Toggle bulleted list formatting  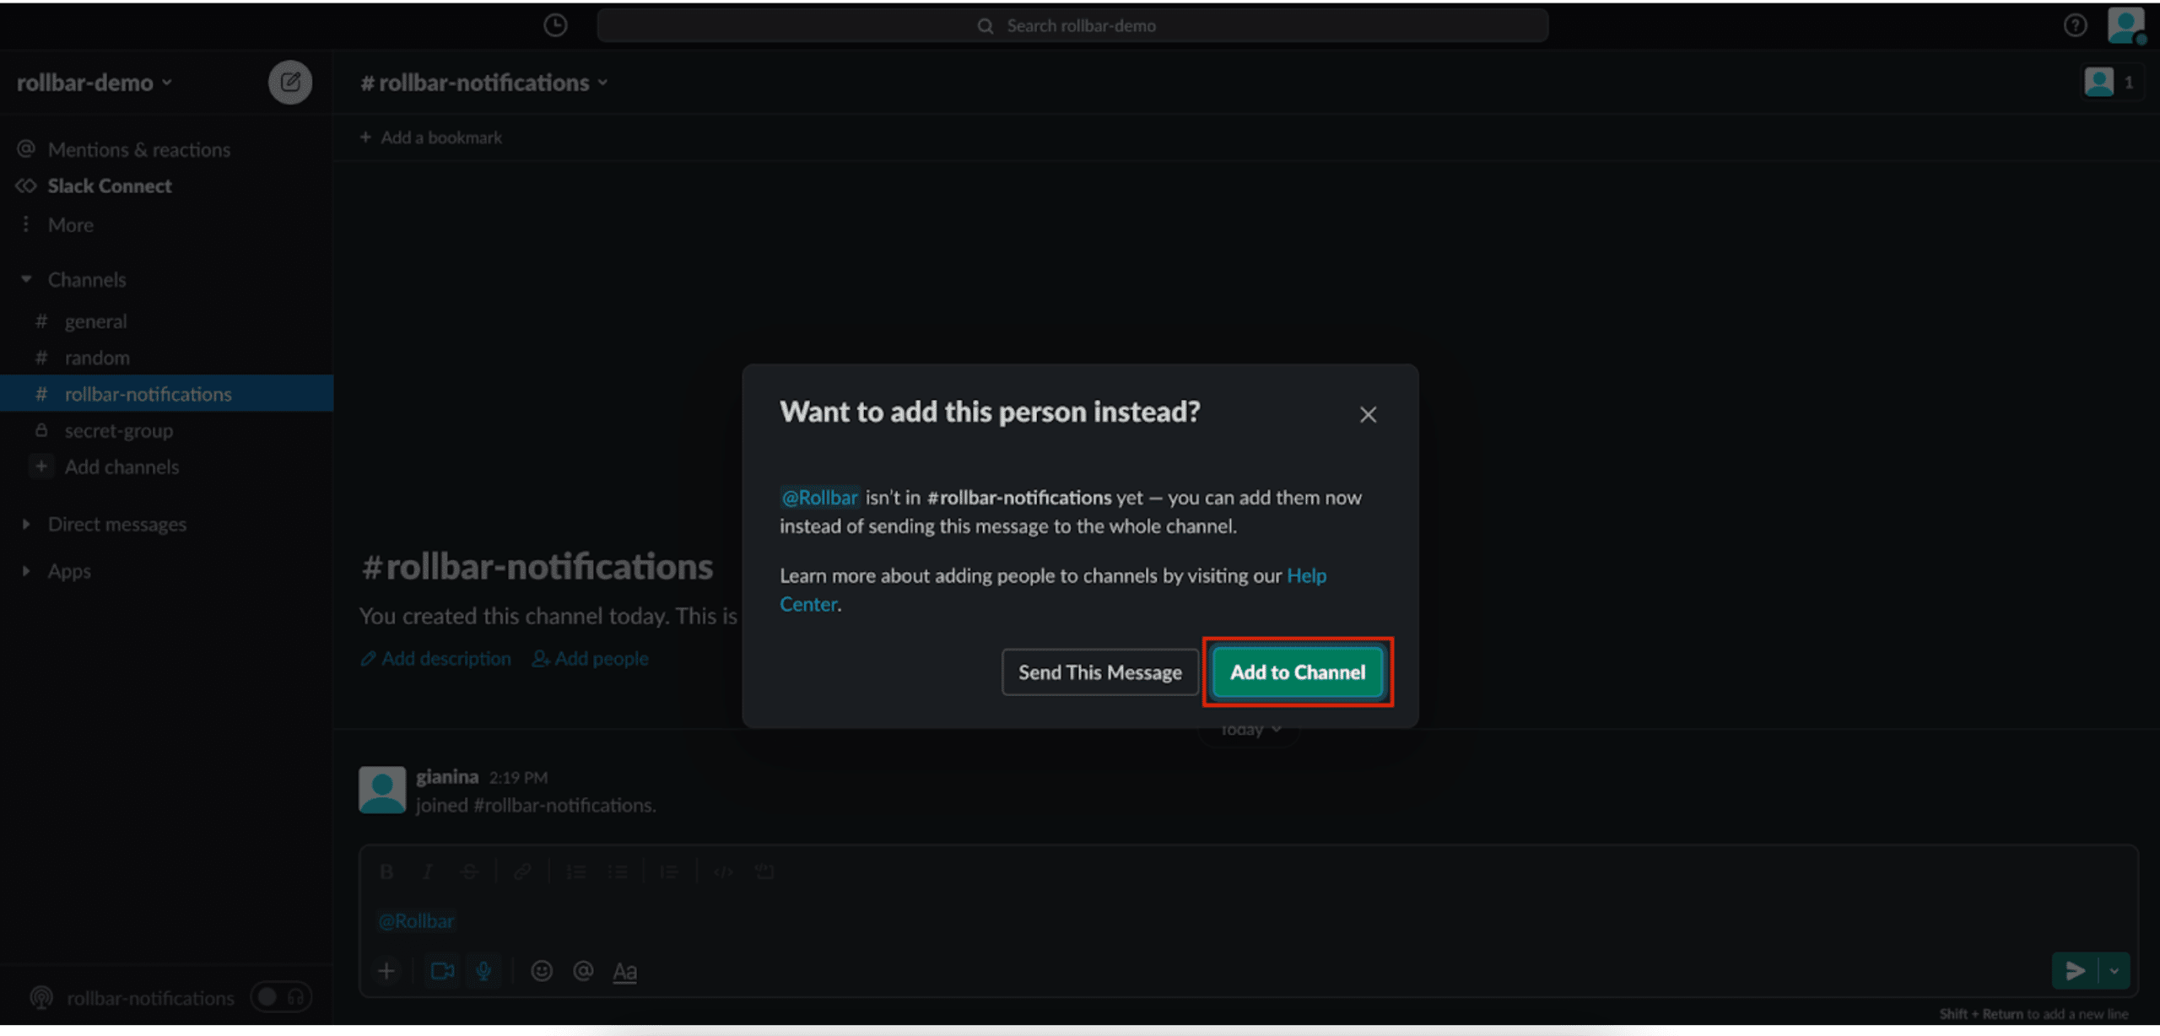(x=618, y=871)
